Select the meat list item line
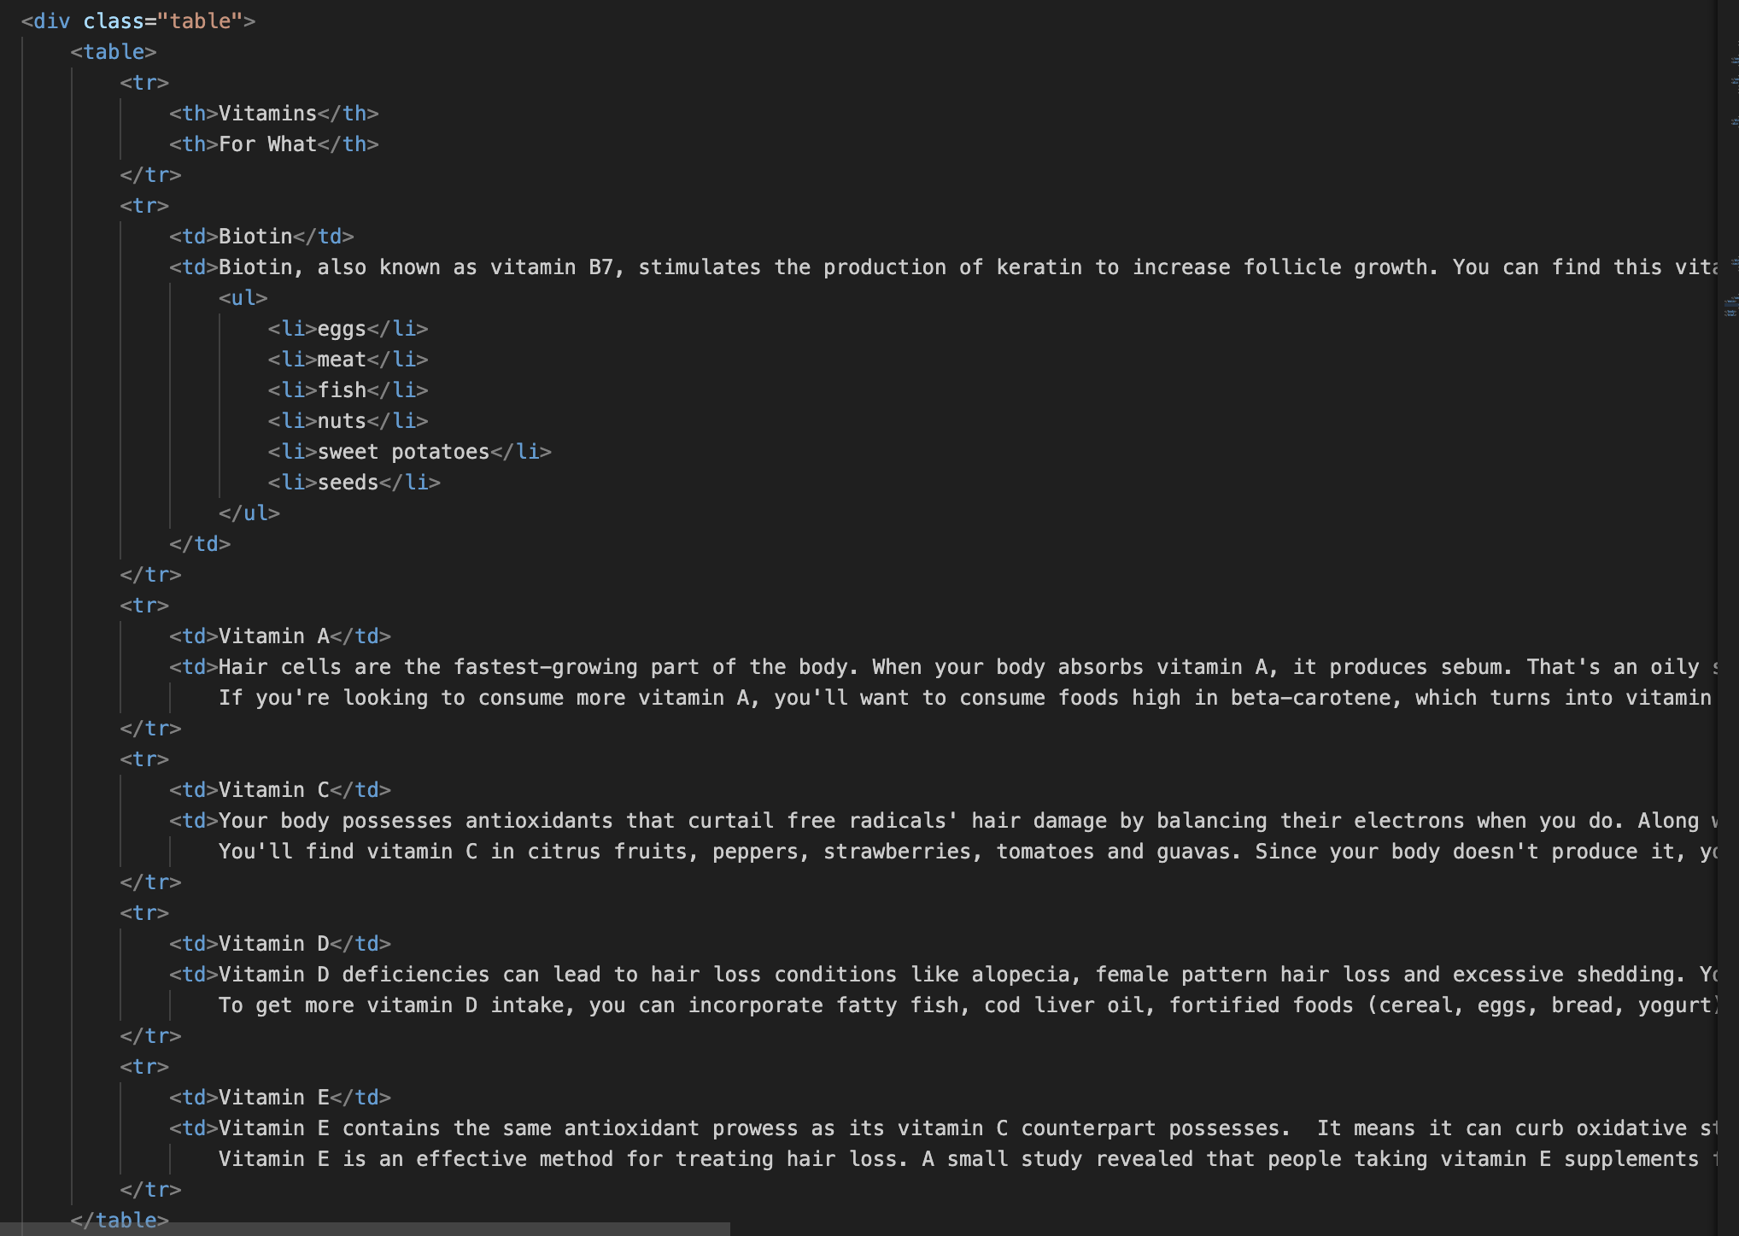 point(342,360)
